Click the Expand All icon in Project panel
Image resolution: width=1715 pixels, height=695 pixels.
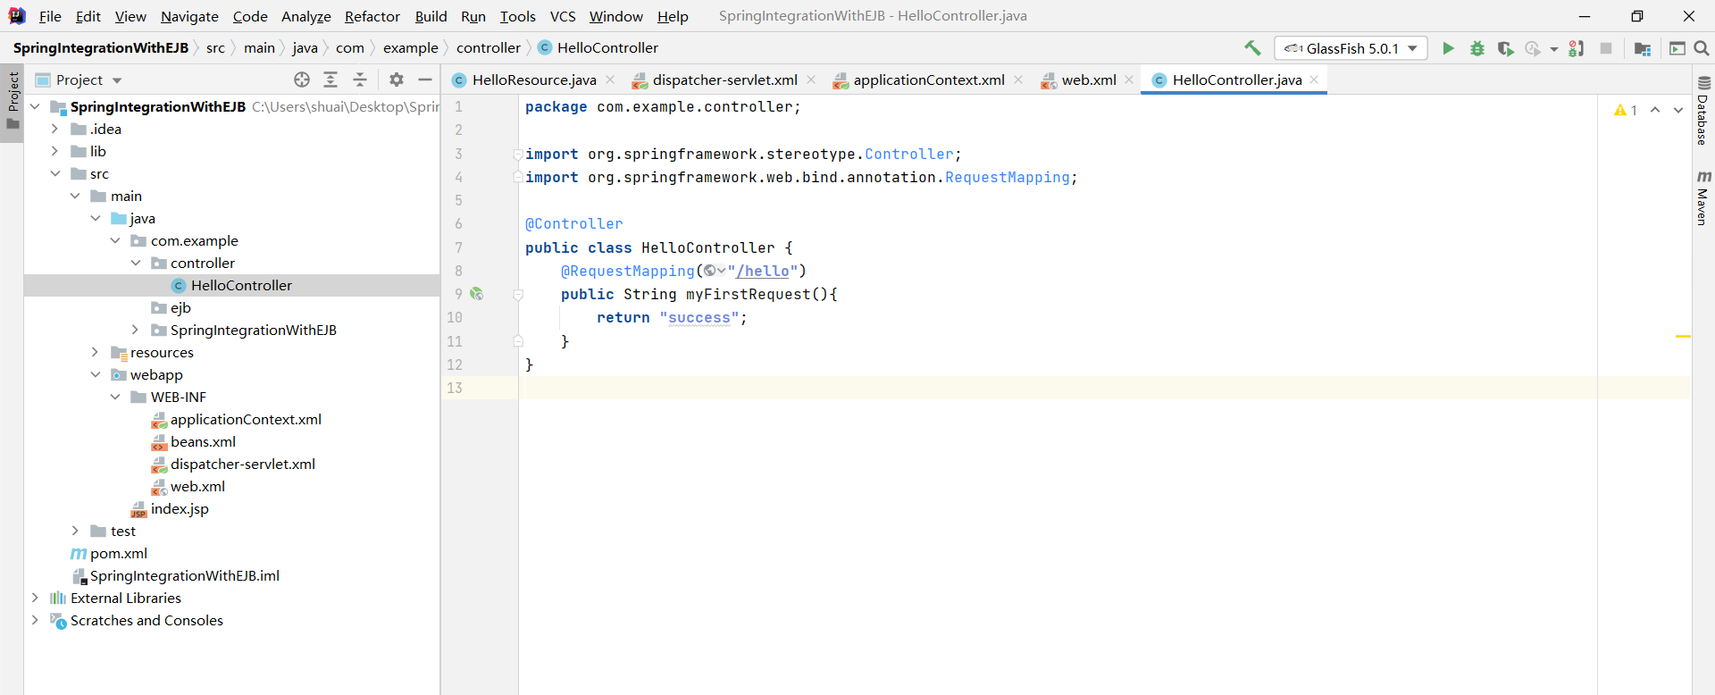[x=330, y=80]
